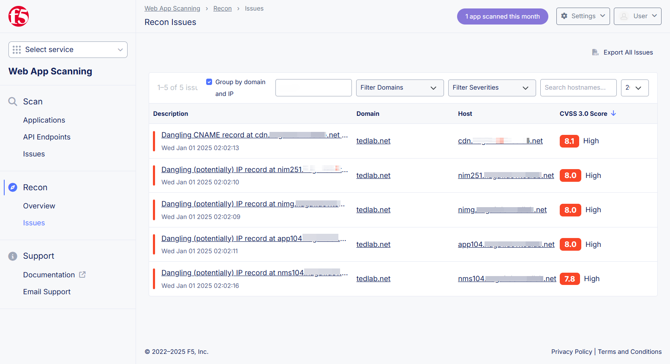Click the CVSS score sort arrow
This screenshot has width=670, height=364.
pos(613,113)
